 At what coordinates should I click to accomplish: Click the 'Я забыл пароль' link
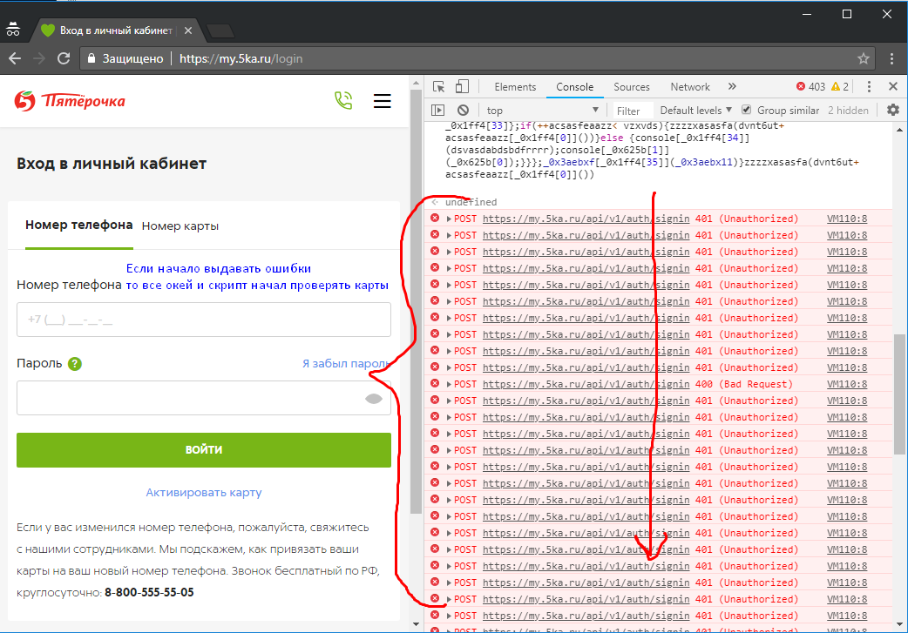[346, 363]
